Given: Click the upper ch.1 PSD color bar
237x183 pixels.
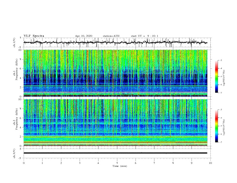Looking at the screenshot, I should [216, 77].
